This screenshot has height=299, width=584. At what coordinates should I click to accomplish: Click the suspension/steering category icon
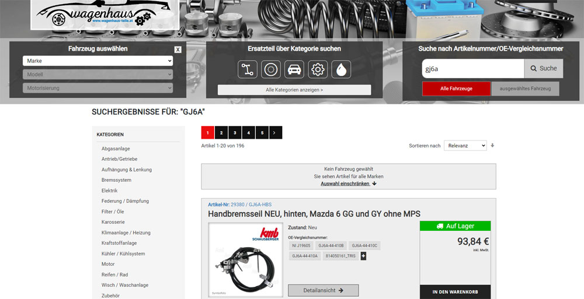tap(248, 69)
